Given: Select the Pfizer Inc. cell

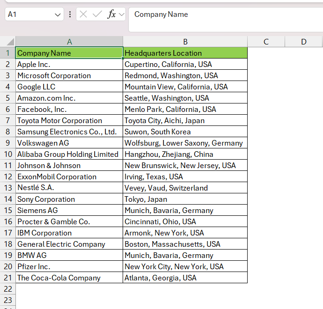Looking at the screenshot, I should (69, 266).
